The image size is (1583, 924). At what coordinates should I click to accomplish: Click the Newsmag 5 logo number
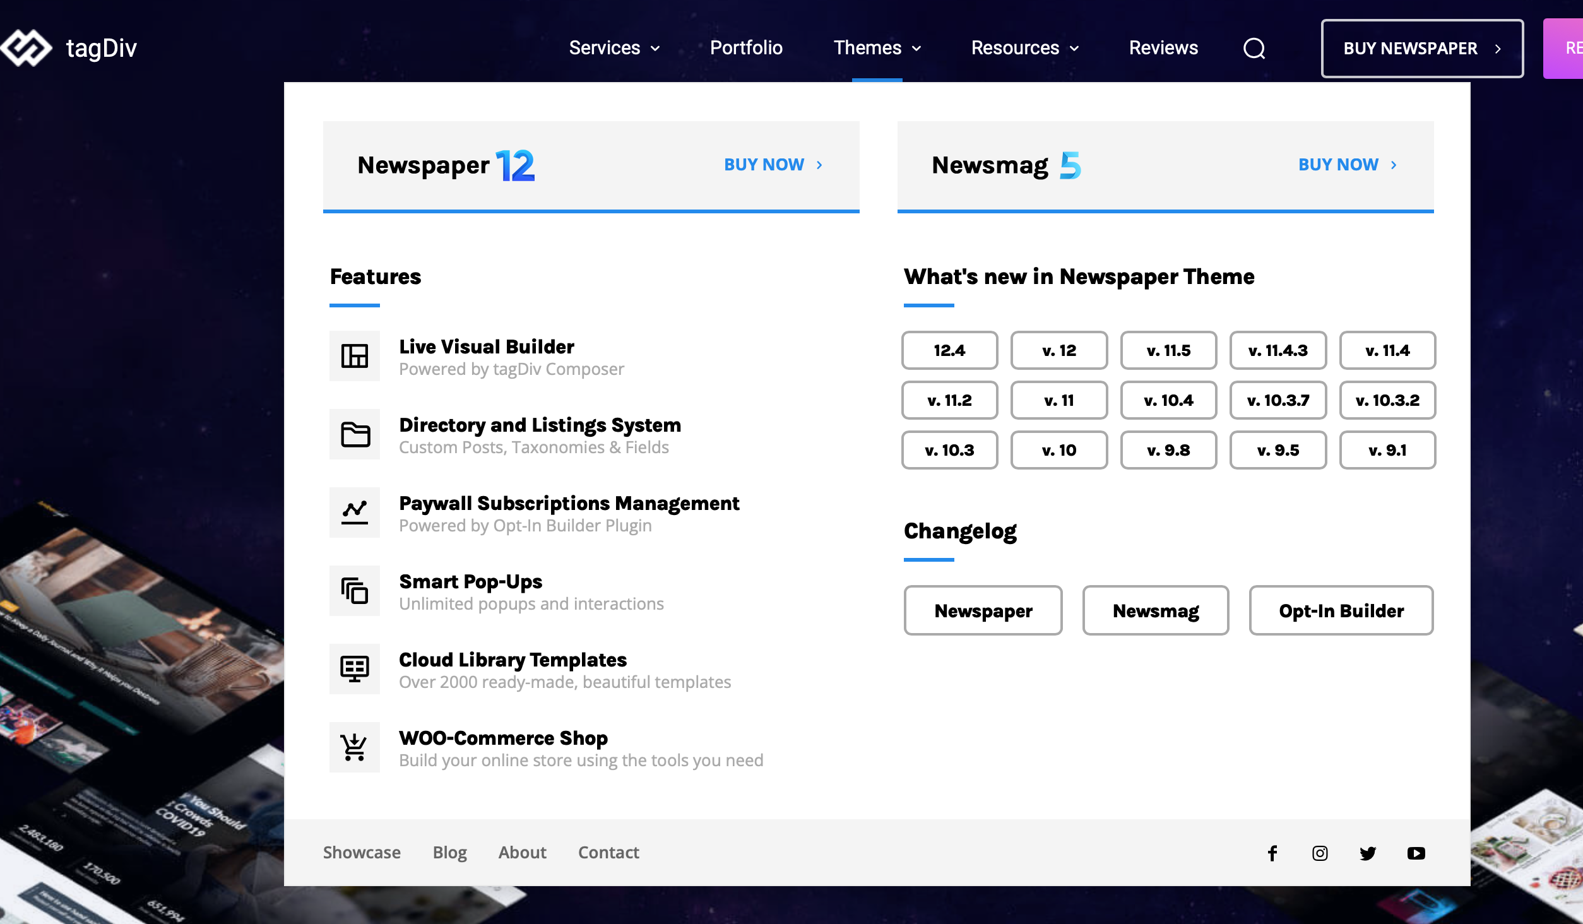(x=1070, y=165)
